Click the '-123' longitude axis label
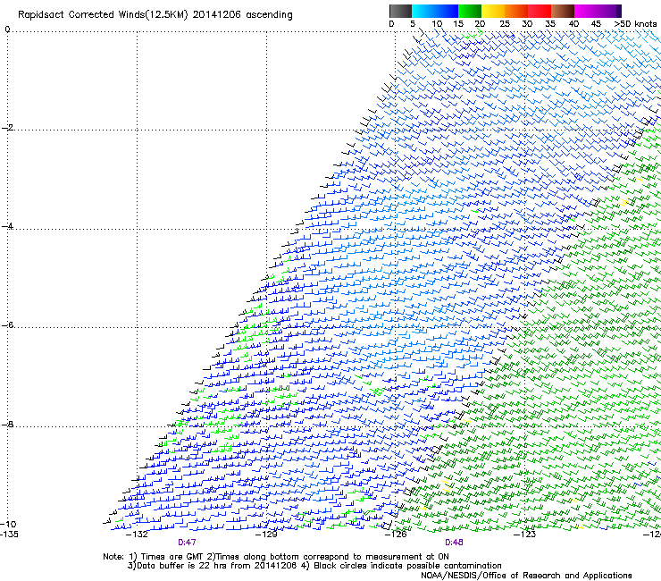The width and height of the screenshot is (661, 581). click(x=525, y=535)
